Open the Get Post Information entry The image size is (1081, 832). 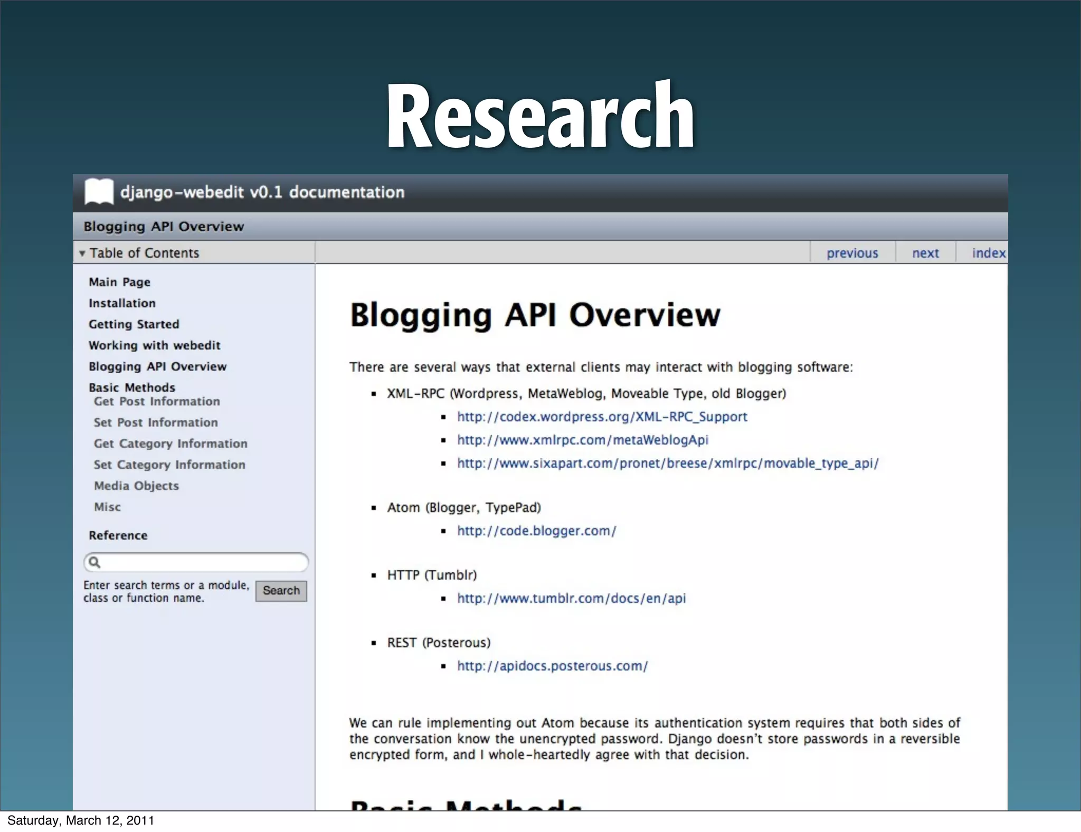coord(157,401)
